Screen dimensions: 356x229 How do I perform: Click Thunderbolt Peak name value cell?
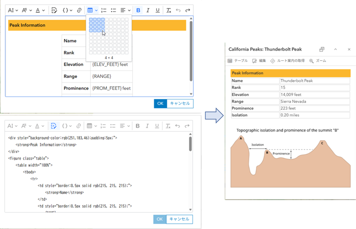(315, 81)
